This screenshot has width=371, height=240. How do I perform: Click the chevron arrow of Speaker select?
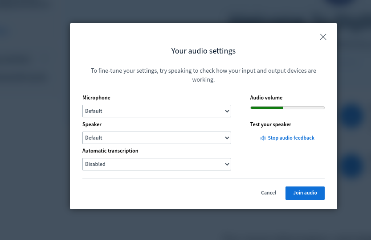pyautogui.click(x=227, y=138)
